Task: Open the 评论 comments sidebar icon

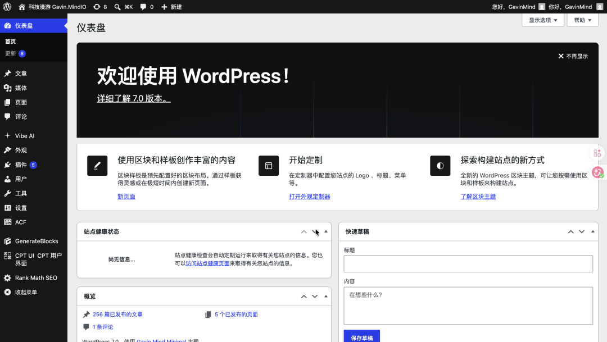Action: pyautogui.click(x=7, y=116)
